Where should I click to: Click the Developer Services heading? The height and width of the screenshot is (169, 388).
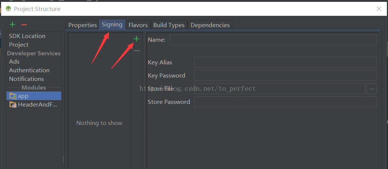[34, 53]
